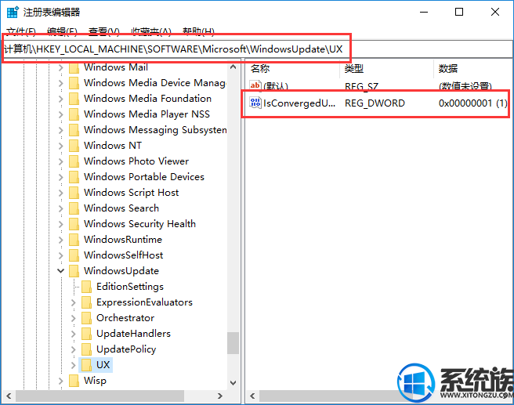The image size is (514, 405).
Task: Expand the Wisp node
Action: (x=61, y=381)
